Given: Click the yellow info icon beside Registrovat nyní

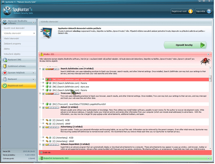Looking at the screenshot, I should pyautogui.click(x=191, y=11).
